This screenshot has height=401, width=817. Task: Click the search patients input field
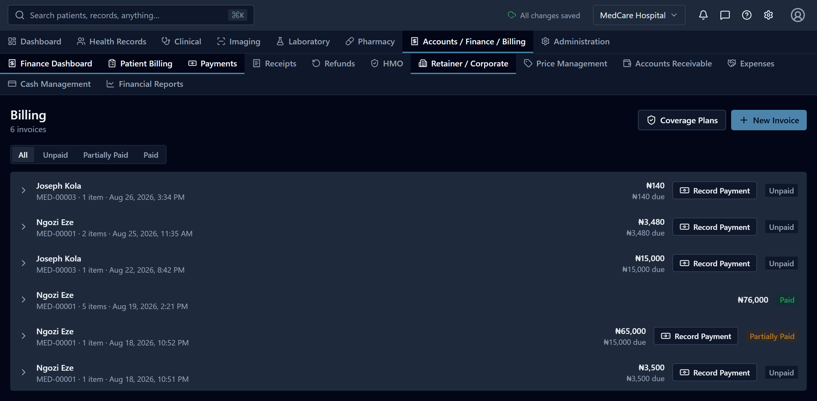[x=131, y=15]
